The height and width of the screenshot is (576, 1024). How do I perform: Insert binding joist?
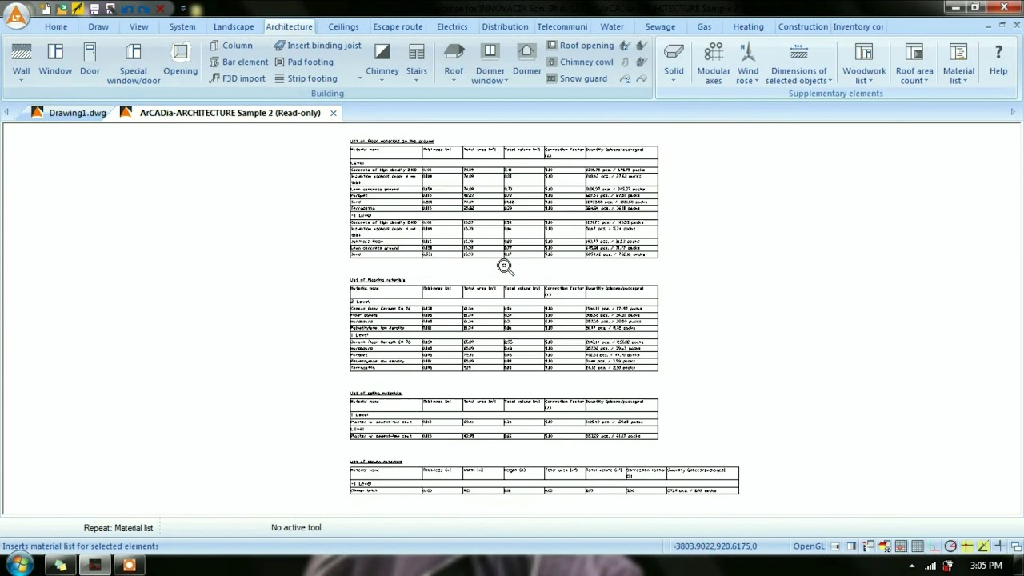click(x=318, y=46)
